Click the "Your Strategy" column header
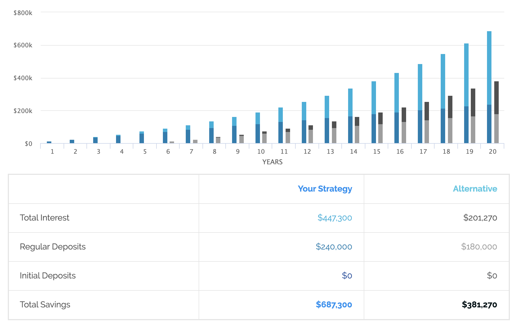This screenshot has width=516, height=328. point(325,189)
